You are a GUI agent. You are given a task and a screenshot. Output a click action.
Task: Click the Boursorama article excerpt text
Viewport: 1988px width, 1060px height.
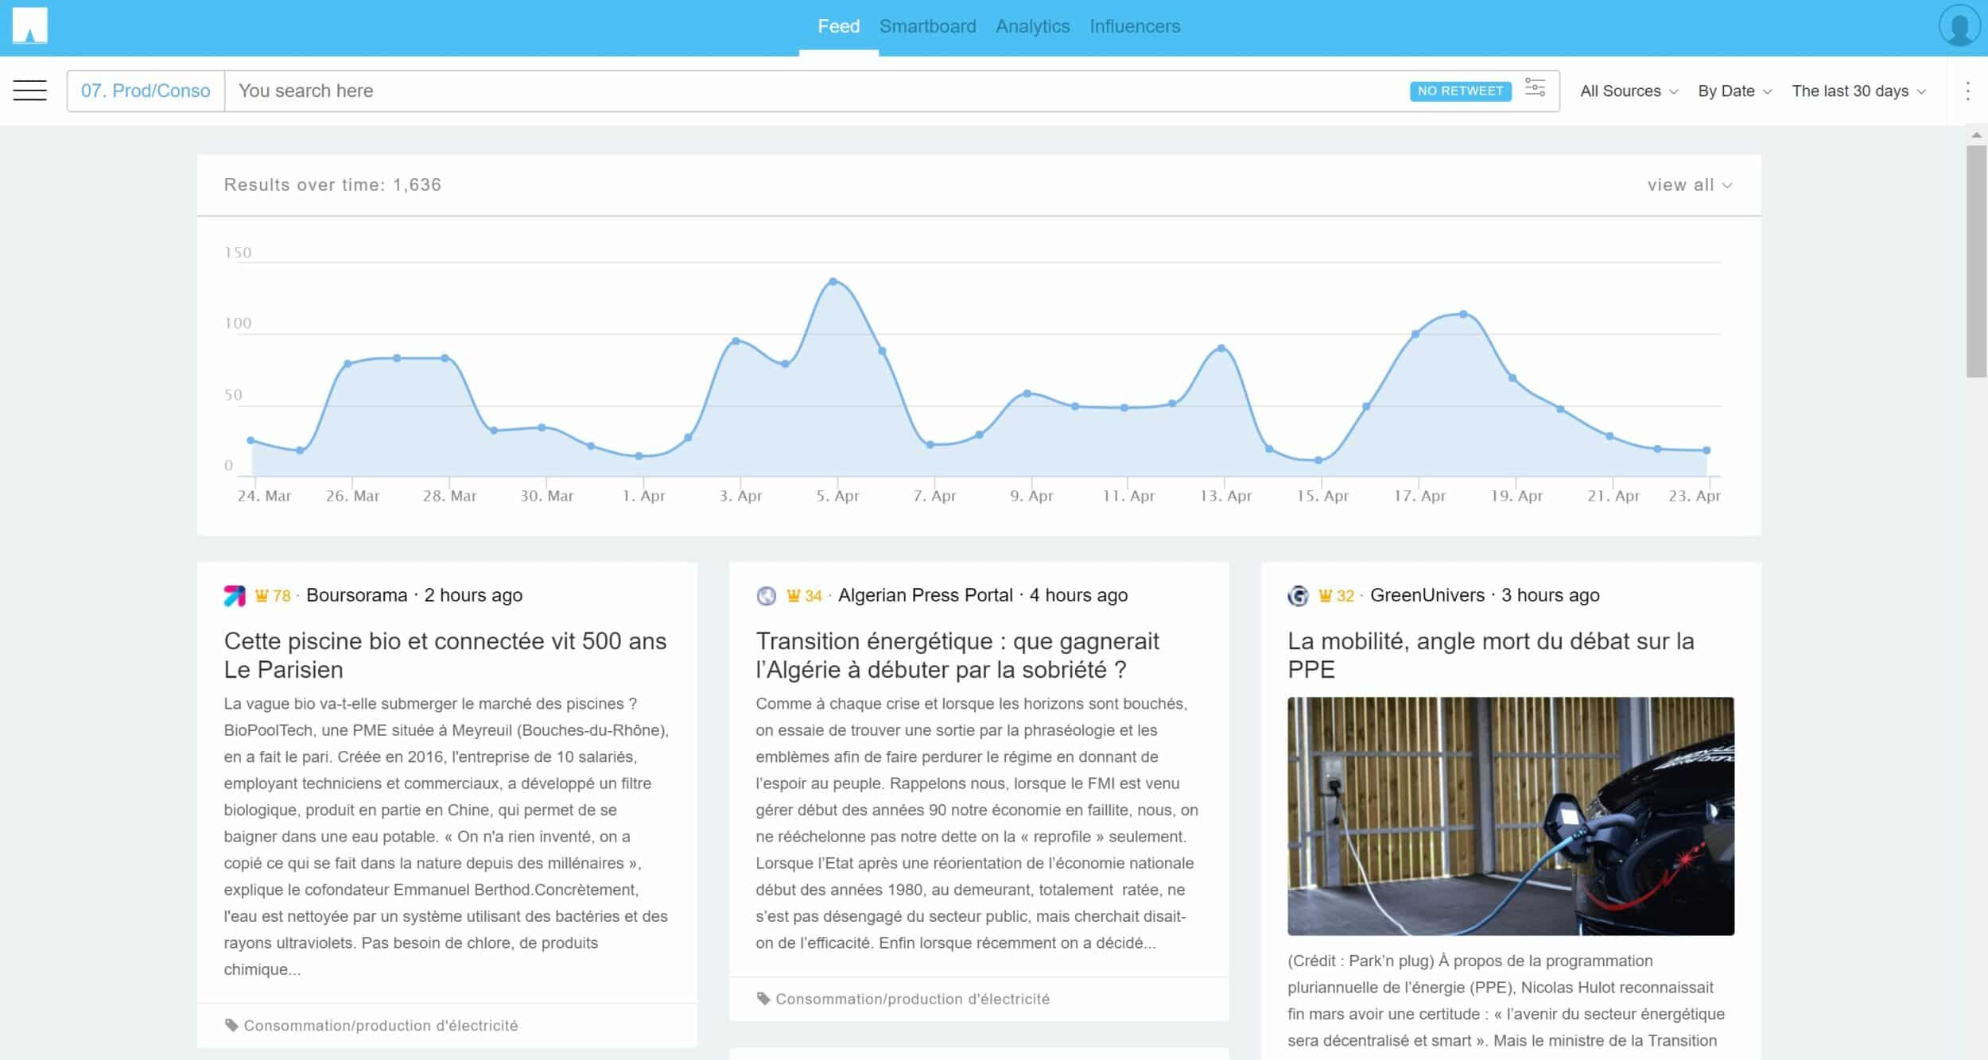(446, 836)
